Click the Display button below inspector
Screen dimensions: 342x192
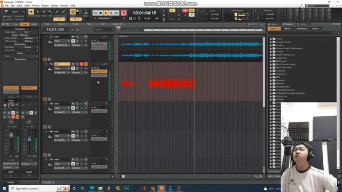pos(11,182)
